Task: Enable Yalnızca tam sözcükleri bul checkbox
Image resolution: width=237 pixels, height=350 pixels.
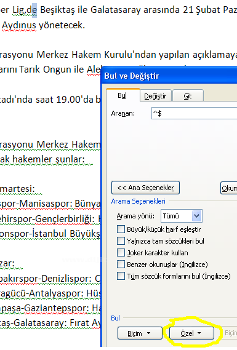Action: (121, 241)
